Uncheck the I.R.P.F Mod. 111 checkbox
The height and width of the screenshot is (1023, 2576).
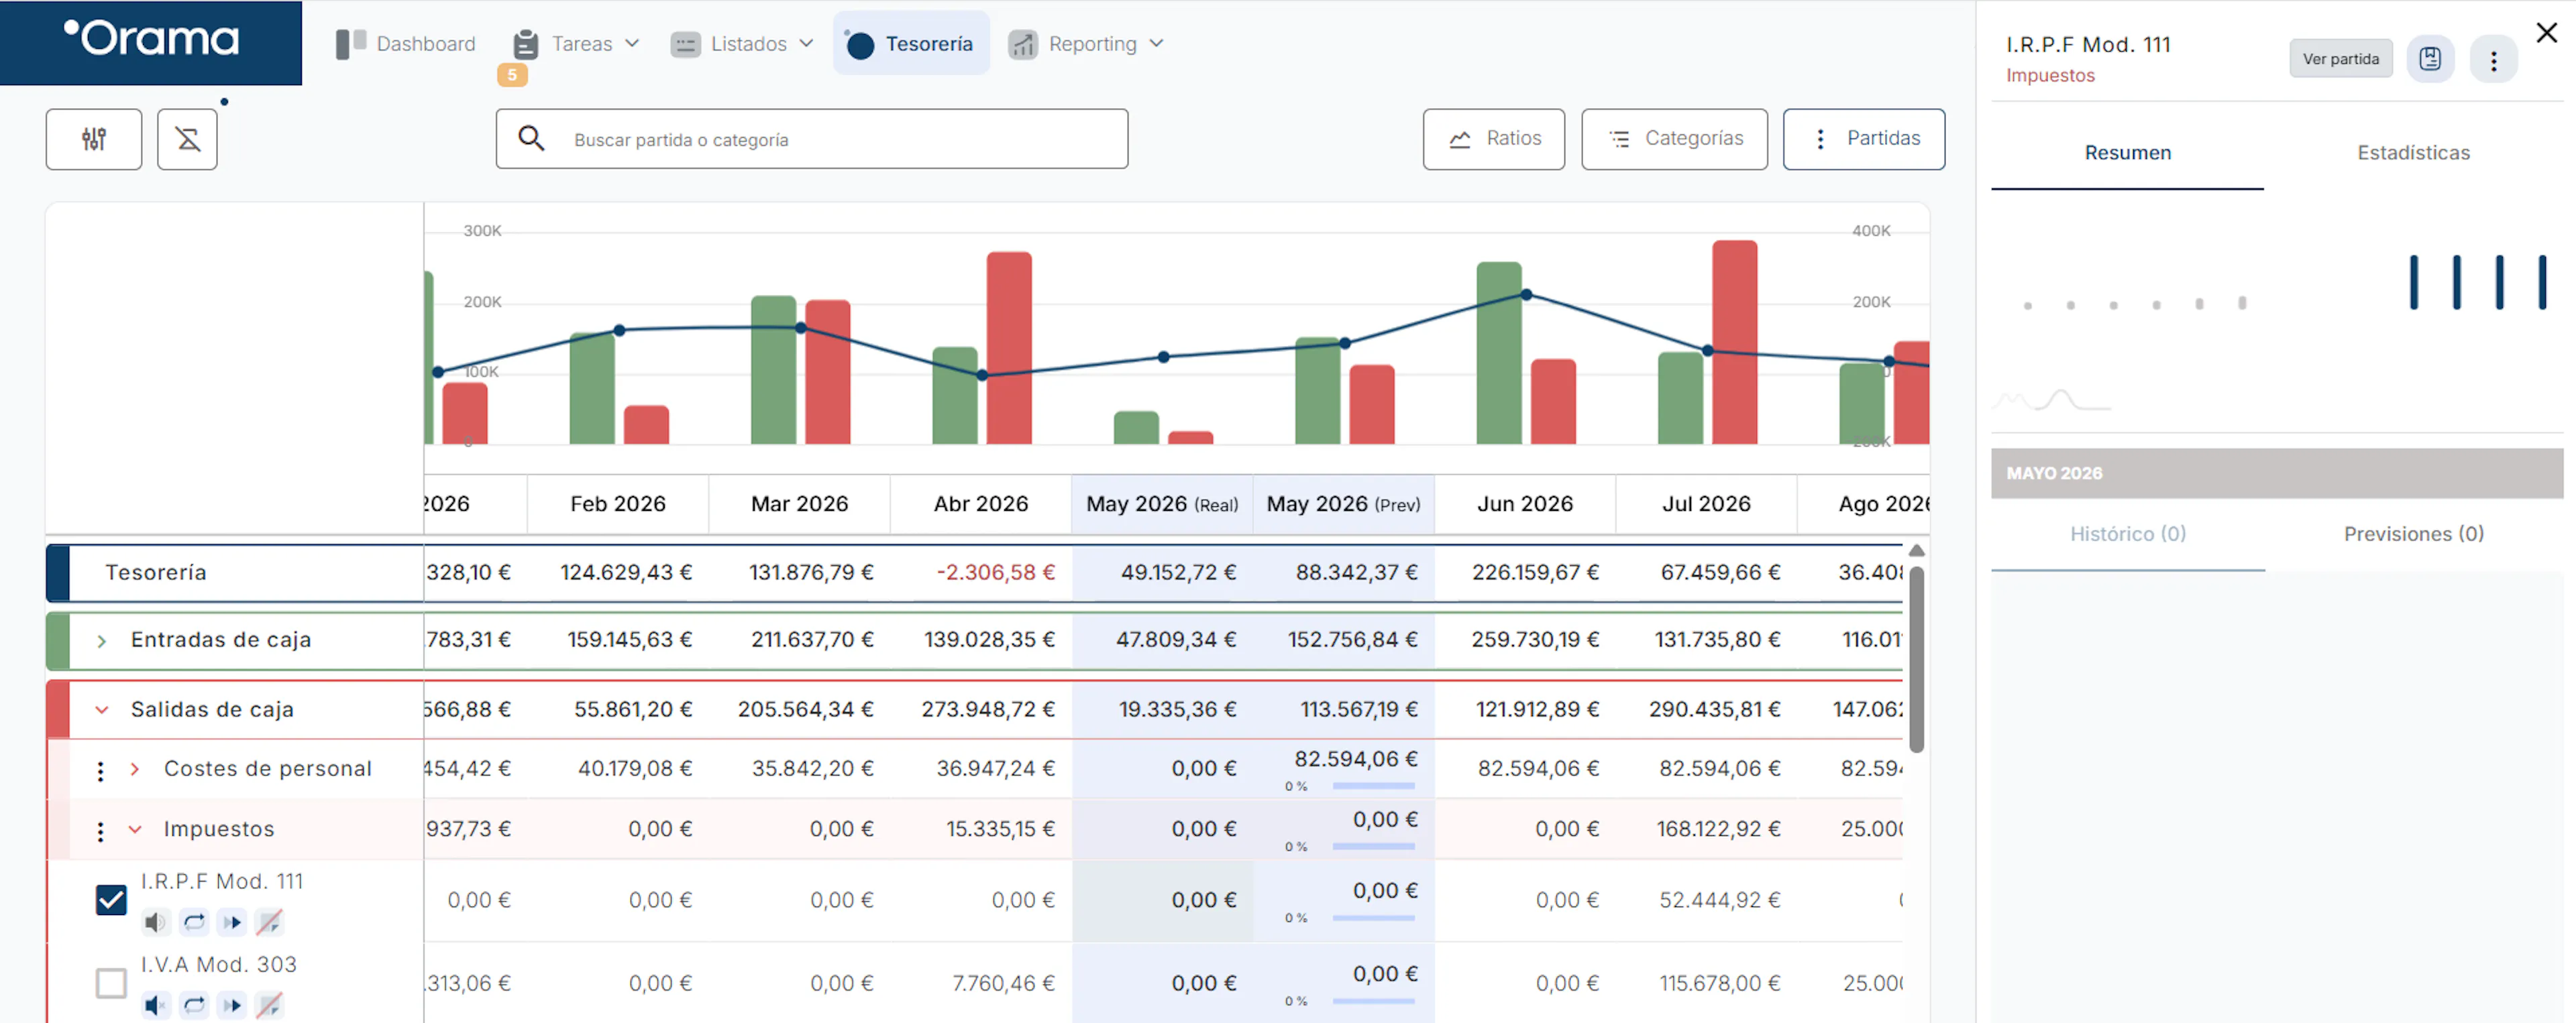tap(111, 900)
